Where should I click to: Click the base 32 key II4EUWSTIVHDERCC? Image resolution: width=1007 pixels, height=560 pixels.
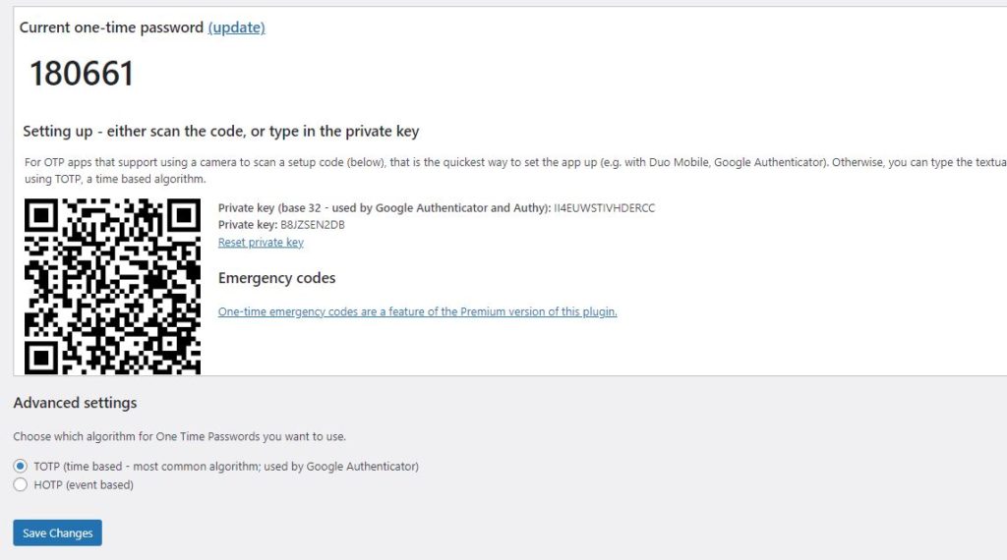605,208
